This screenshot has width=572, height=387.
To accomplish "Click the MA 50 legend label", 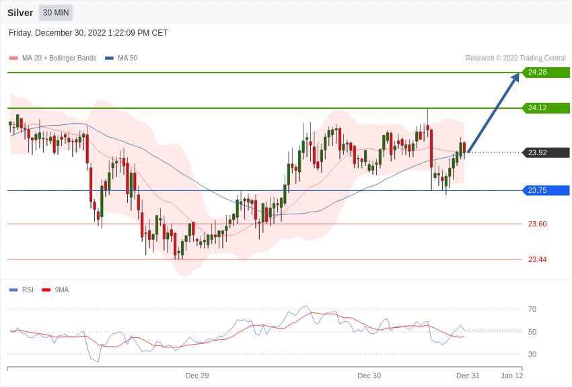I will tap(128, 58).
